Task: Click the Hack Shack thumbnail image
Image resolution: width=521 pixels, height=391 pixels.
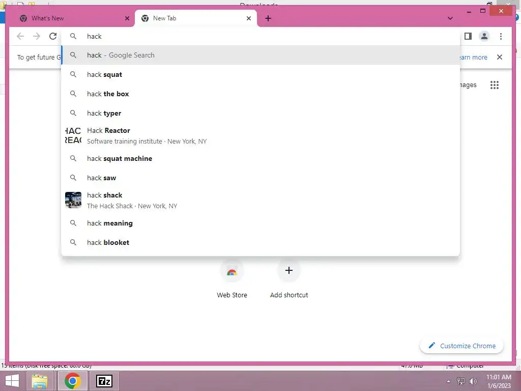Action: 73,200
